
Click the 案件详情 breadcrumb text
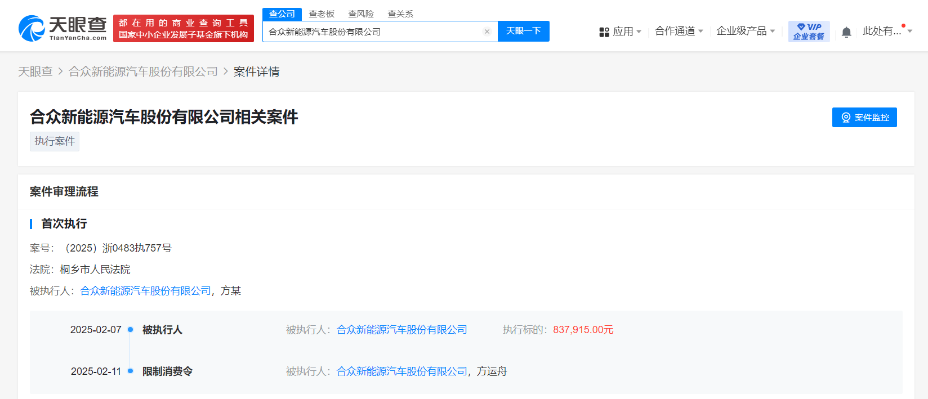coord(257,71)
